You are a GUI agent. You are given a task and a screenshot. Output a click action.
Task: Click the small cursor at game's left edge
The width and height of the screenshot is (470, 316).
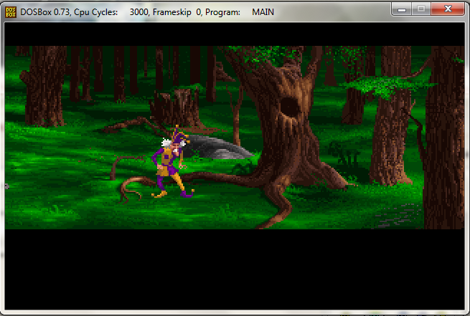[7, 186]
